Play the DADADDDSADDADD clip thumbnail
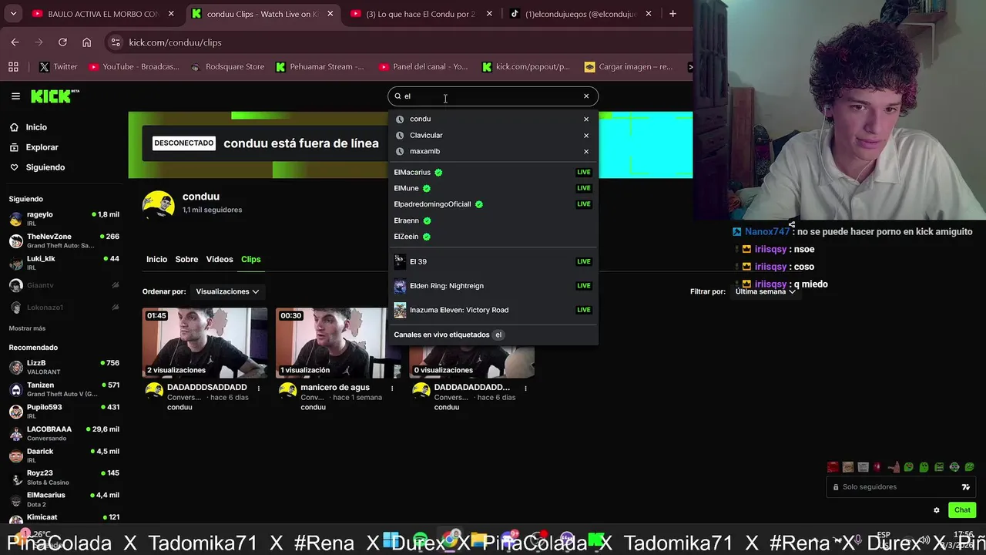The image size is (986, 555). (205, 343)
